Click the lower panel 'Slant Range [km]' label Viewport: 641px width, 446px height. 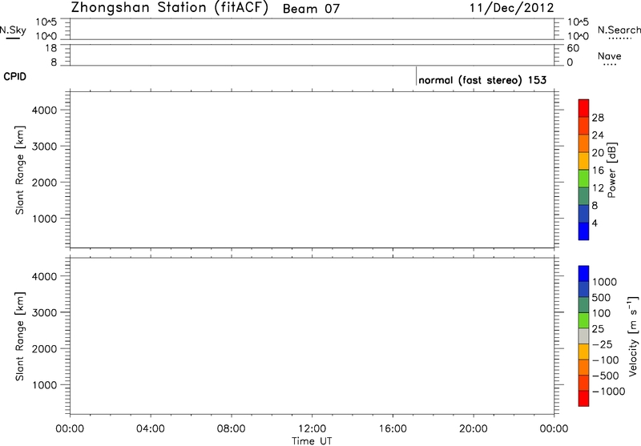coord(19,336)
